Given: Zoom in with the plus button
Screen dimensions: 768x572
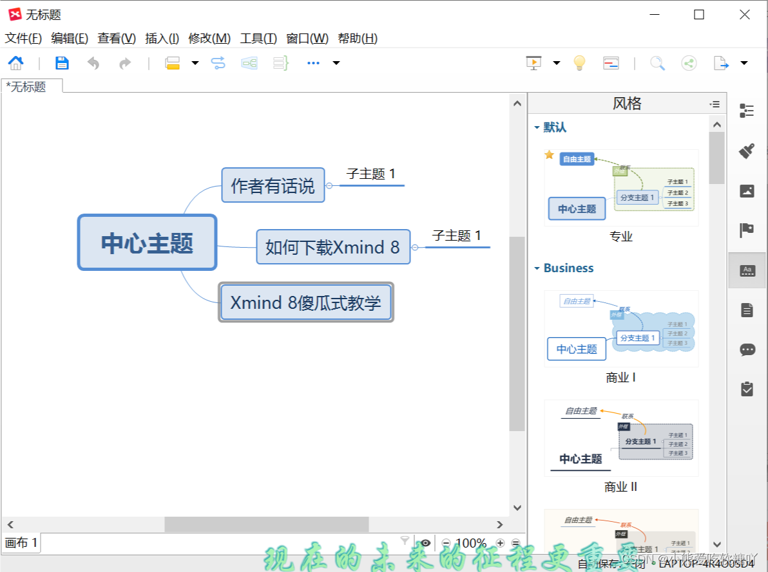Looking at the screenshot, I should (500, 542).
